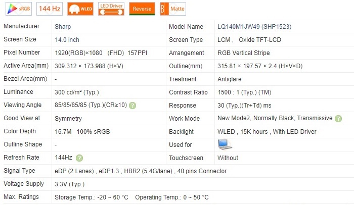This screenshot has width=354, height=205.
Task: Click the Max. Ratings row label
Action: click(x=21, y=197)
